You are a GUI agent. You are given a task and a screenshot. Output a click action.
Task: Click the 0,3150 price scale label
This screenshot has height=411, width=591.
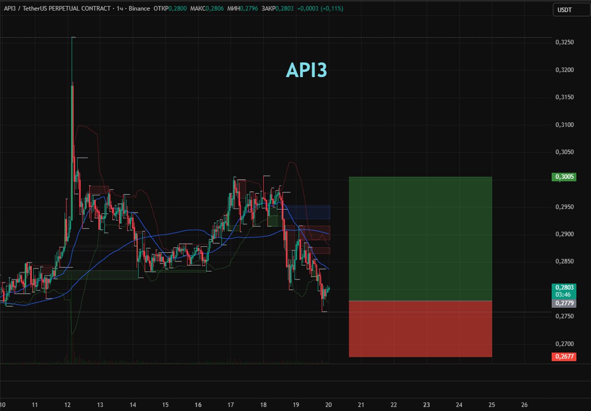click(565, 97)
